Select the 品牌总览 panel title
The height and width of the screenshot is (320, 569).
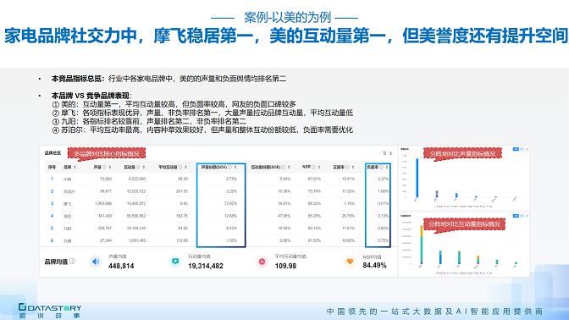[x=53, y=153]
